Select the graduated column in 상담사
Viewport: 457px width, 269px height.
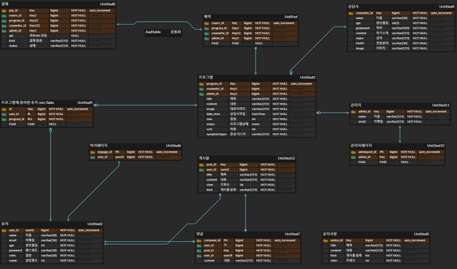tap(362, 28)
